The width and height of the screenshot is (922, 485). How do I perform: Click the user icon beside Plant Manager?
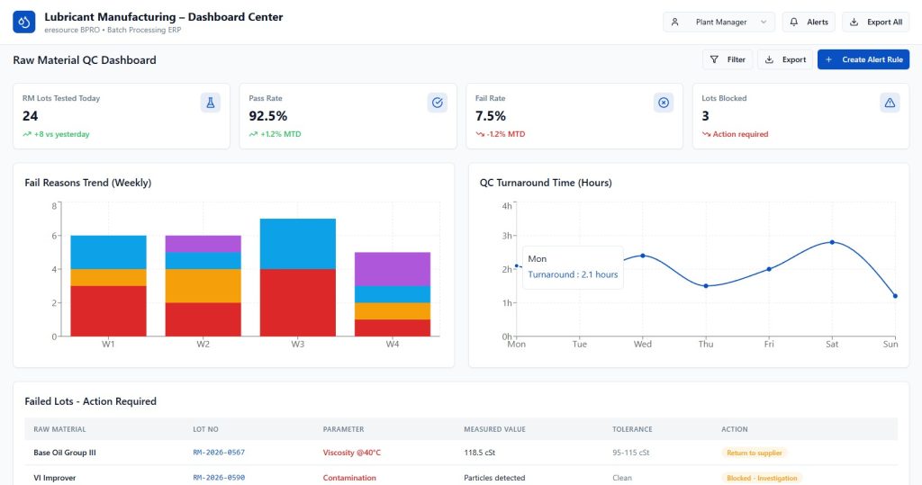675,22
